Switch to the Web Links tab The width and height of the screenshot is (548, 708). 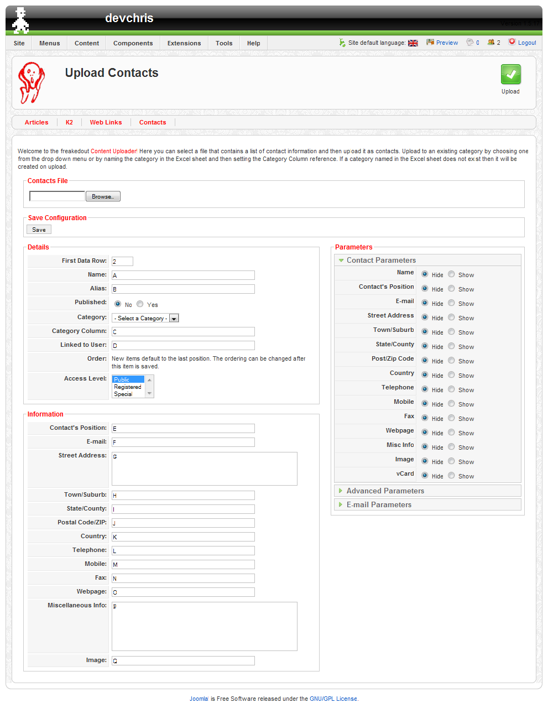(x=106, y=122)
